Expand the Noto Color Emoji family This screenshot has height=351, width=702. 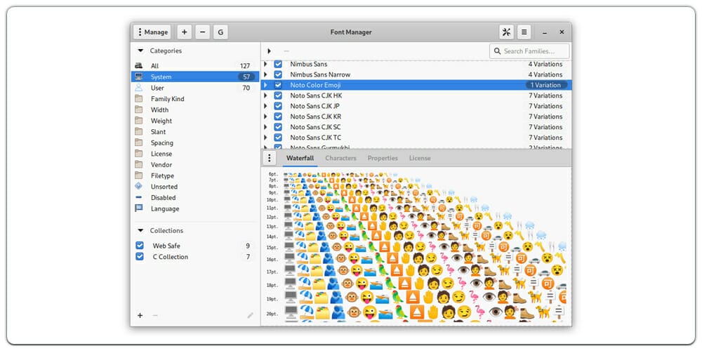click(265, 85)
